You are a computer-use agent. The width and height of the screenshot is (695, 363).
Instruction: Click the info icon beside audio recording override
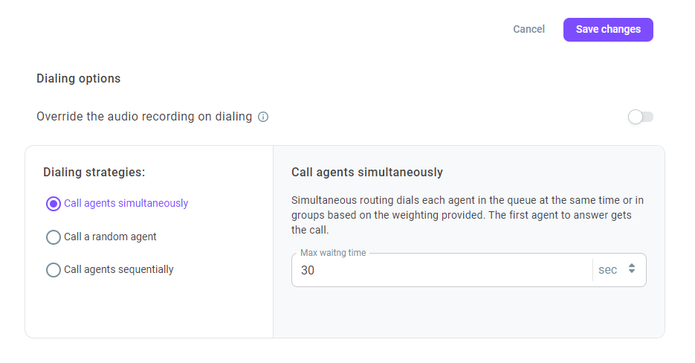click(x=263, y=117)
